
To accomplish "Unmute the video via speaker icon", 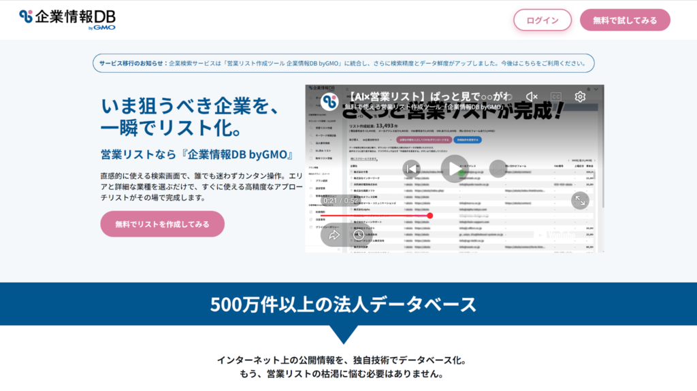I will point(531,97).
